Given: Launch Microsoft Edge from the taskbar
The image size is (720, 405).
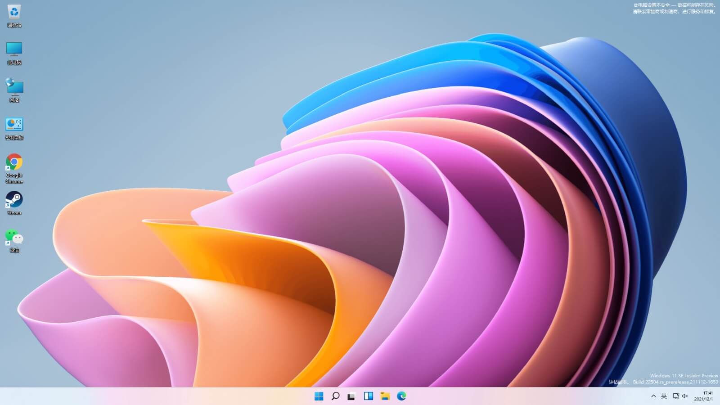Looking at the screenshot, I should pyautogui.click(x=400, y=396).
